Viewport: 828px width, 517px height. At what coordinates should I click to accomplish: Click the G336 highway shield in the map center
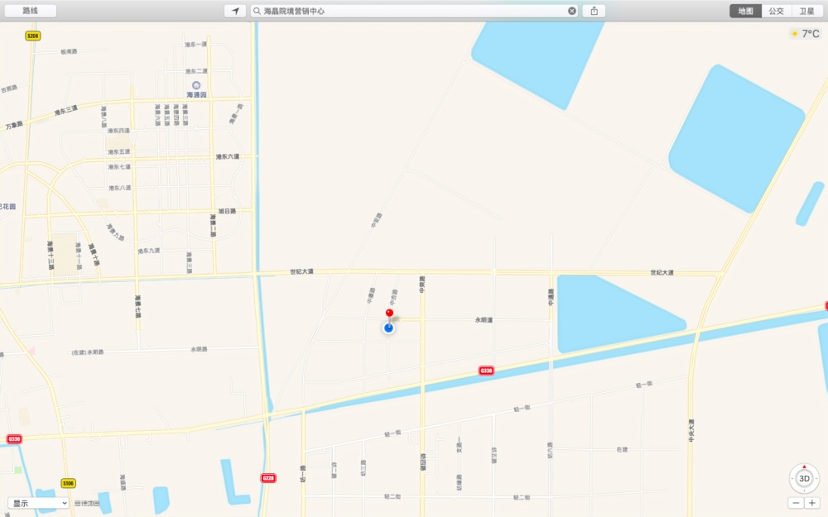[x=486, y=370]
